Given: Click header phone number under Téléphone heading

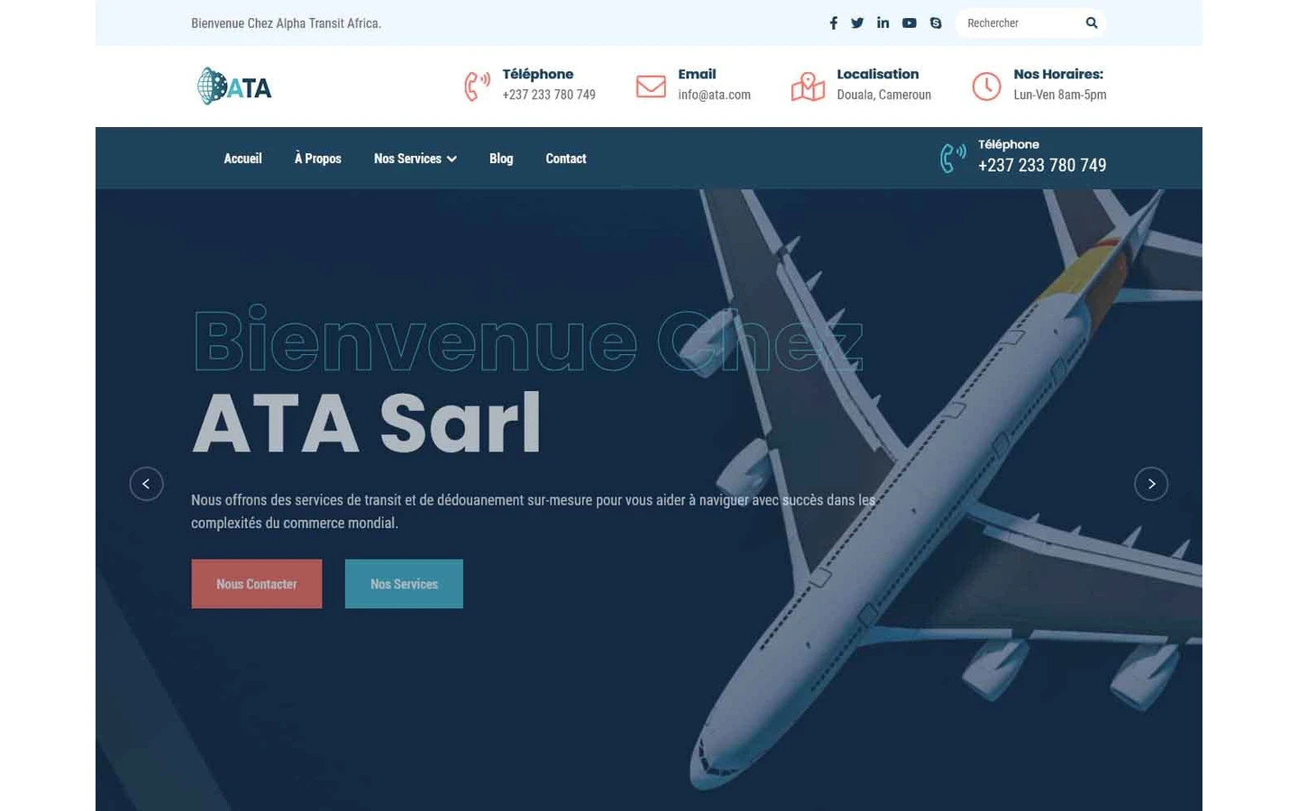Looking at the screenshot, I should tap(549, 95).
